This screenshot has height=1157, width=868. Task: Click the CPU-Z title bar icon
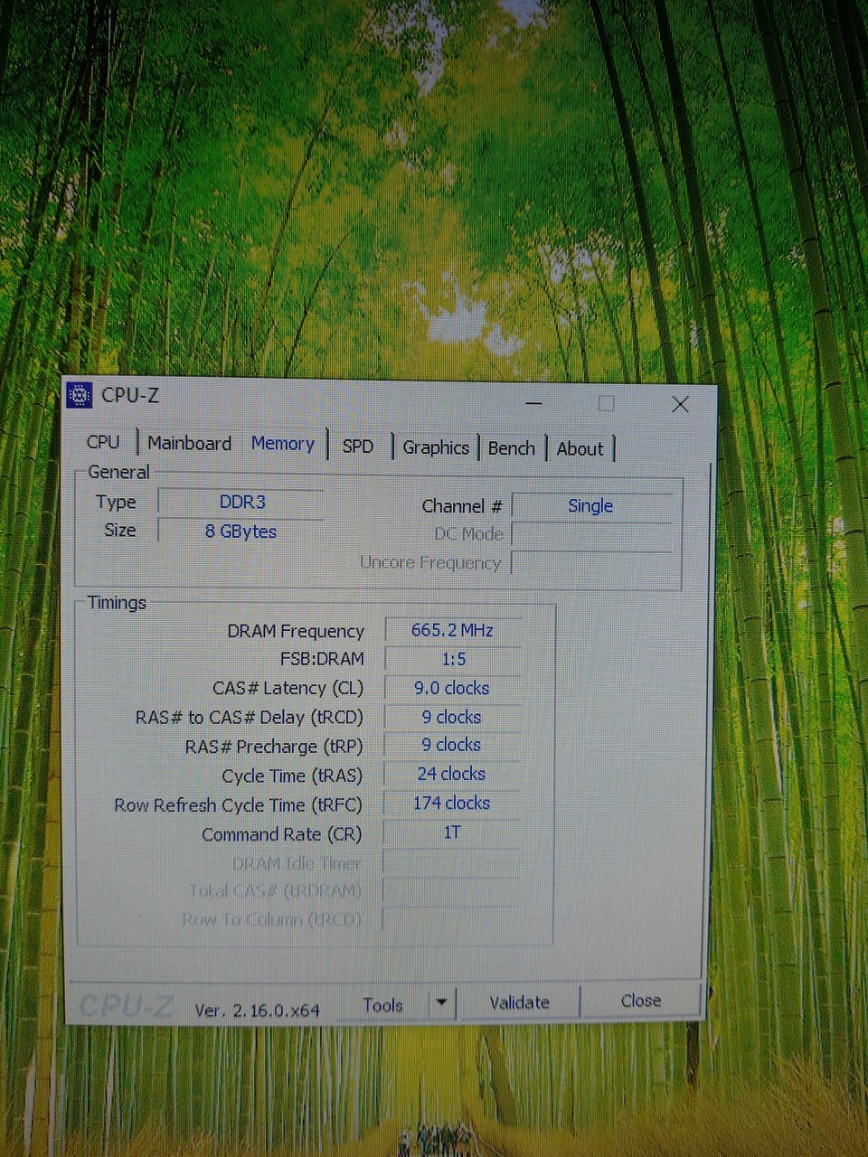click(80, 395)
